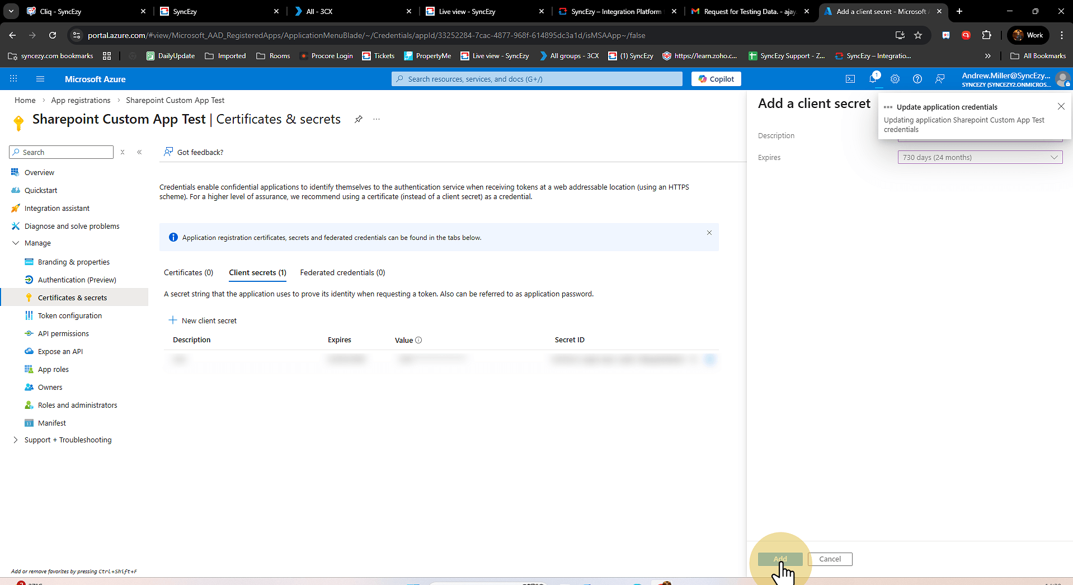
Task: Pin the Certificates & secrets blade
Action: click(359, 119)
